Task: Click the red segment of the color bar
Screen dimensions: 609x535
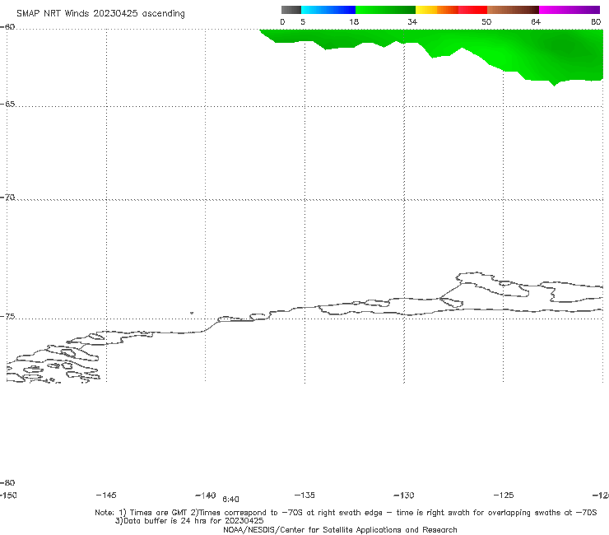Action: (472, 10)
